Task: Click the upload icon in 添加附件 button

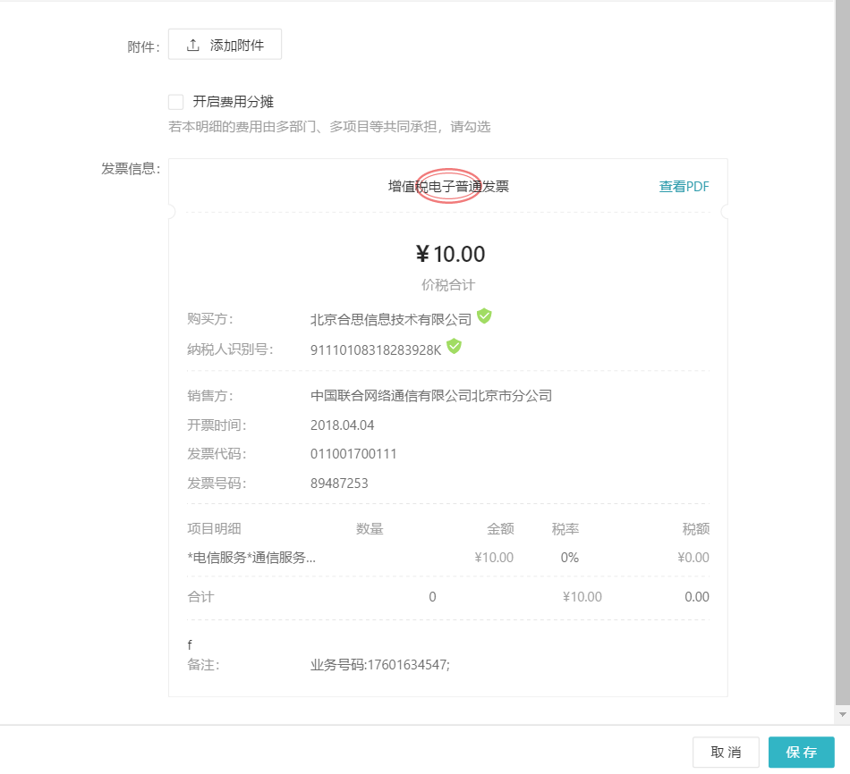Action: point(193,45)
